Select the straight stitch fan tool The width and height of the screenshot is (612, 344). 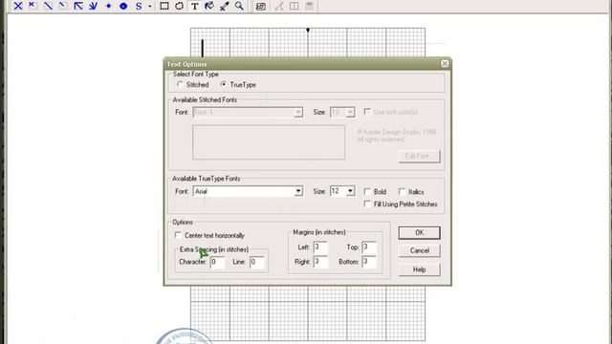[94, 6]
